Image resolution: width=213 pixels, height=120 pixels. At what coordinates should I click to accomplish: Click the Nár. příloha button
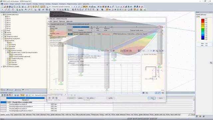(91, 98)
